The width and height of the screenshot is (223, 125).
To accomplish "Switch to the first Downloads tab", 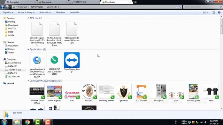I will pos(53,2).
